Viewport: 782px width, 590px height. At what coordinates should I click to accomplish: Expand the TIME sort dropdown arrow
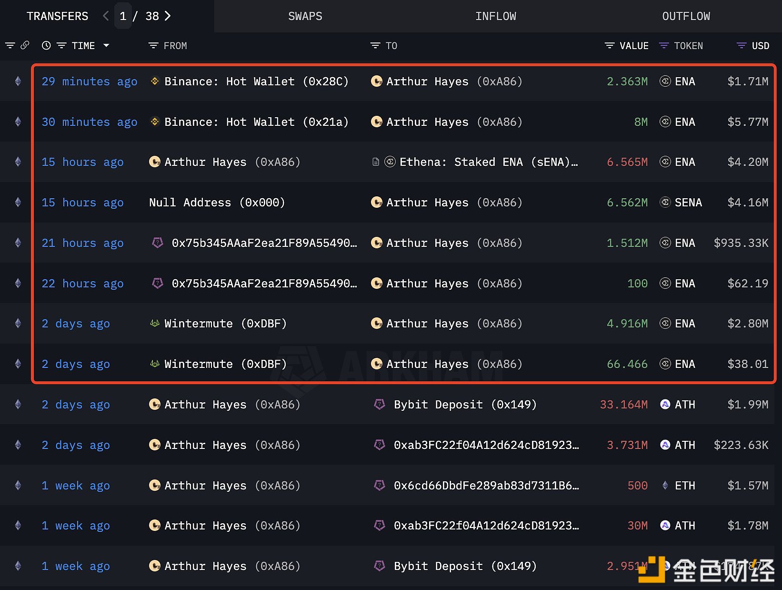pyautogui.click(x=106, y=46)
